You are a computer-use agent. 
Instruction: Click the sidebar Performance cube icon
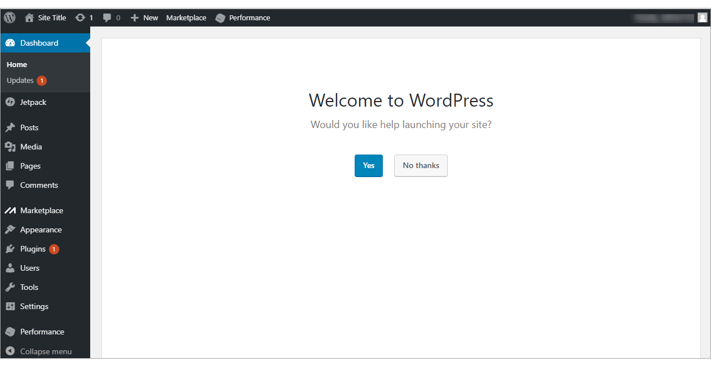coord(10,332)
